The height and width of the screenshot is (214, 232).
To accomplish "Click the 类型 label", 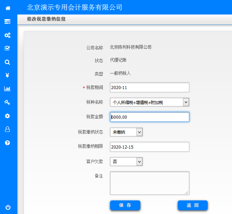I will click(x=99, y=74).
